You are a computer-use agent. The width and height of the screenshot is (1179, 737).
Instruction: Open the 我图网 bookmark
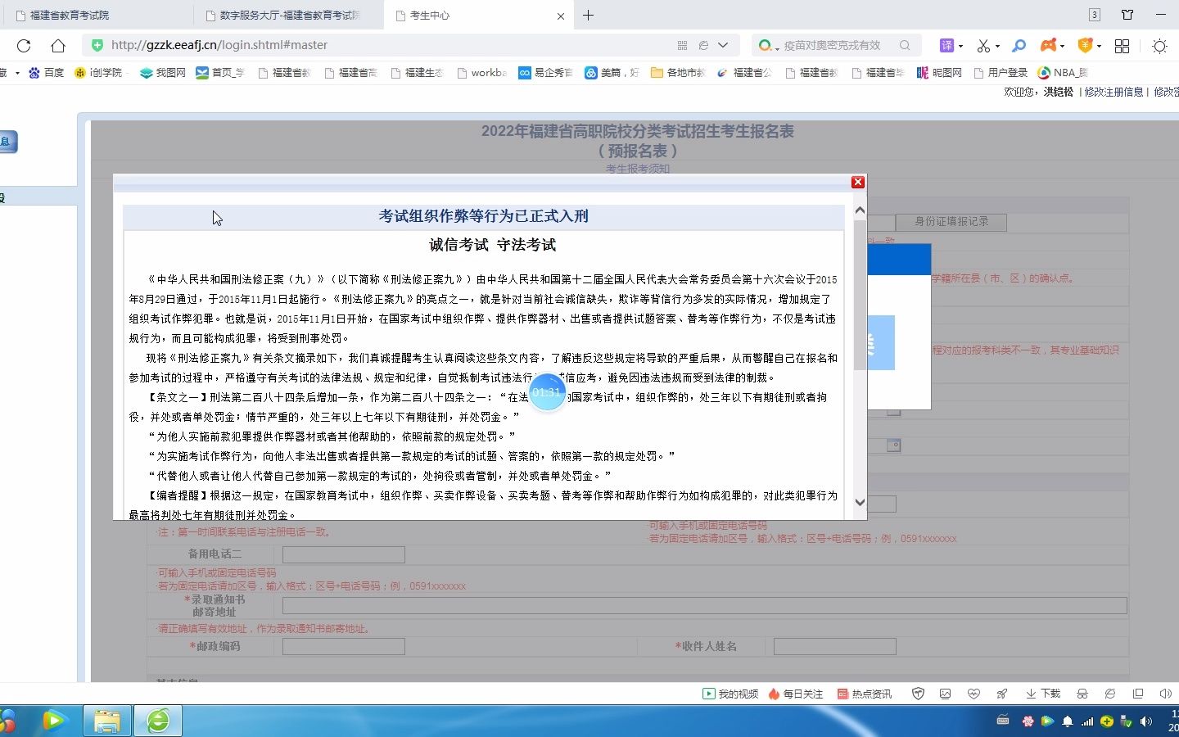pos(163,73)
